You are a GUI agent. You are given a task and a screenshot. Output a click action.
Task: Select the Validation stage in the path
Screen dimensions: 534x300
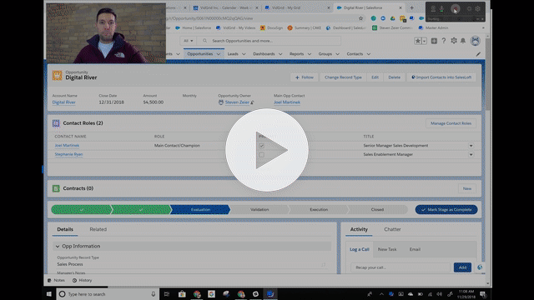point(259,210)
